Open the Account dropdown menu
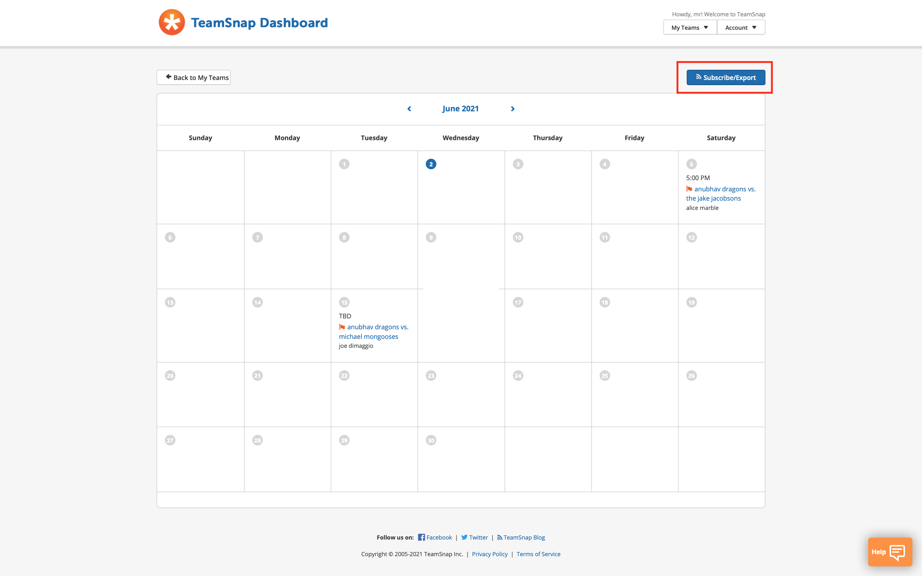 pos(741,28)
